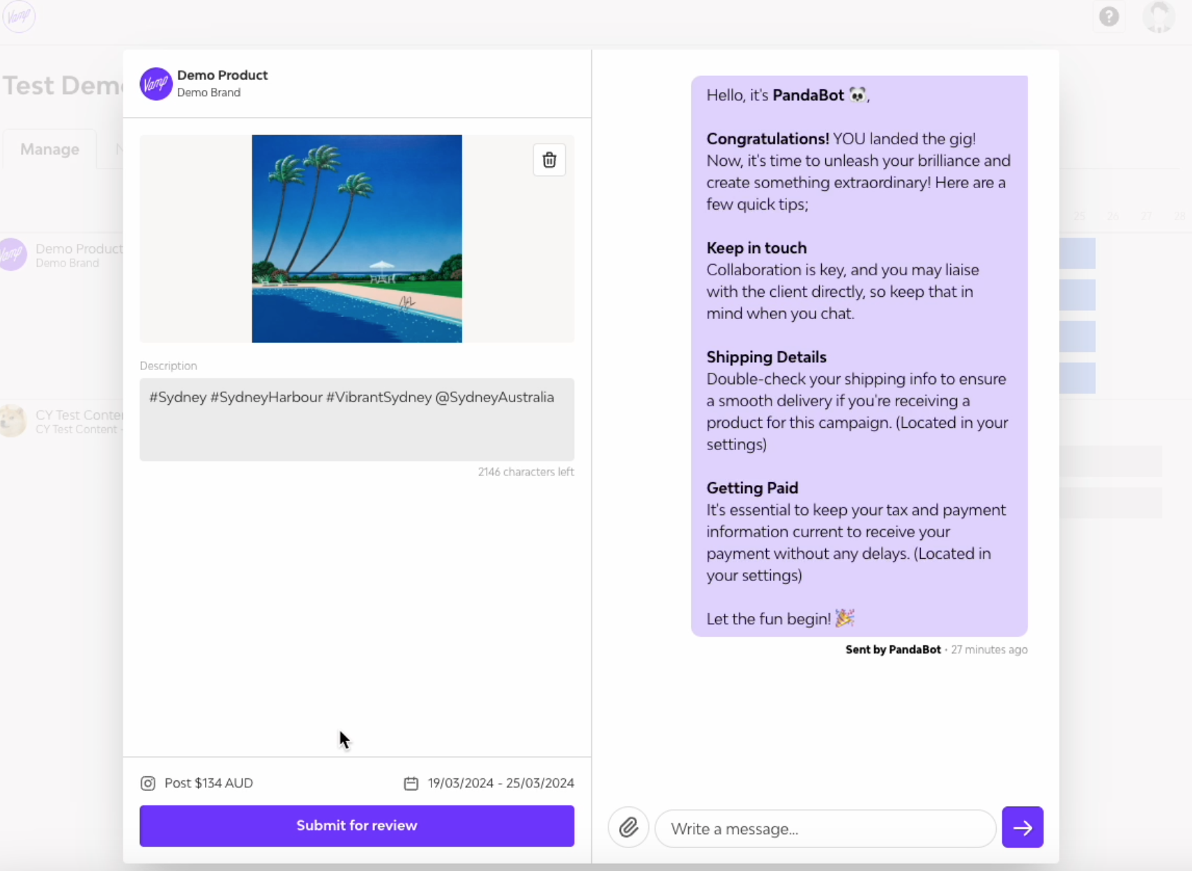The height and width of the screenshot is (871, 1192).
Task: Click Keep in touch heading in message
Action: click(x=756, y=248)
